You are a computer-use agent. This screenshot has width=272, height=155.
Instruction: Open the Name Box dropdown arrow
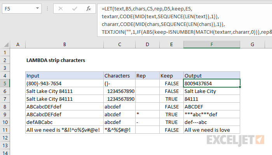tap(37, 8)
